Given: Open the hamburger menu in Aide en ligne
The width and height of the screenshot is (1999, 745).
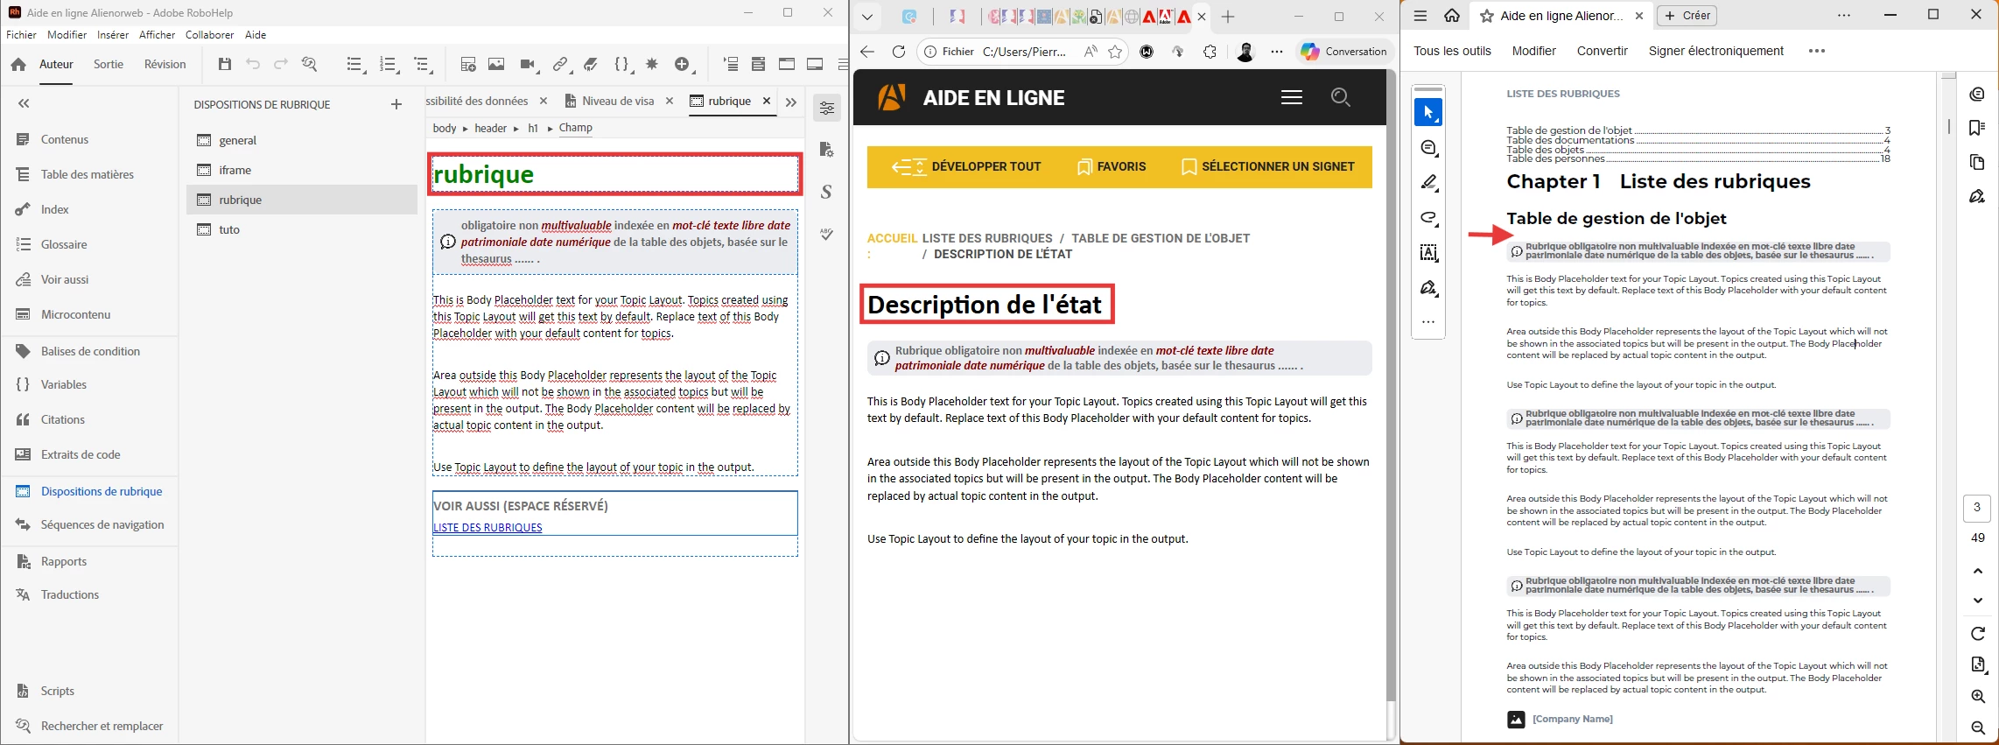Looking at the screenshot, I should (1292, 97).
